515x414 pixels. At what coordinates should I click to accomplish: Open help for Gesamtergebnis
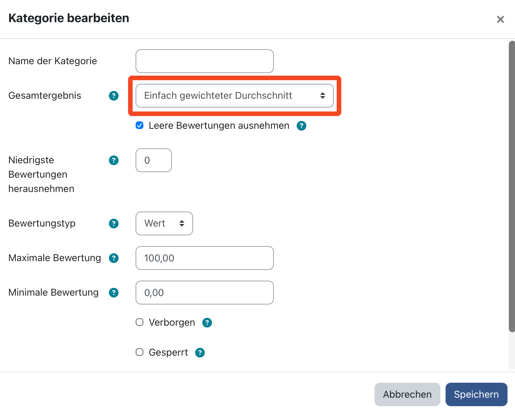(114, 96)
